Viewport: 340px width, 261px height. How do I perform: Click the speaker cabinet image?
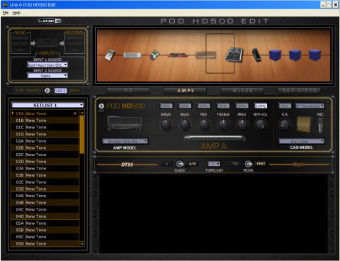click(304, 124)
